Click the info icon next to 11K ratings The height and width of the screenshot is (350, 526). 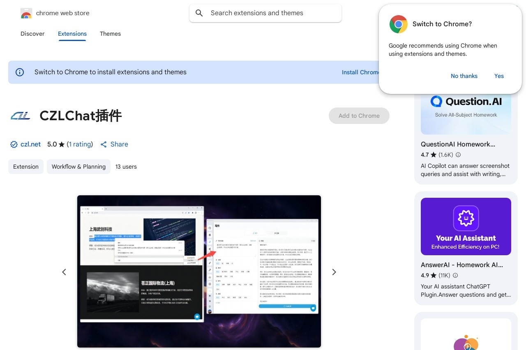[455, 275]
